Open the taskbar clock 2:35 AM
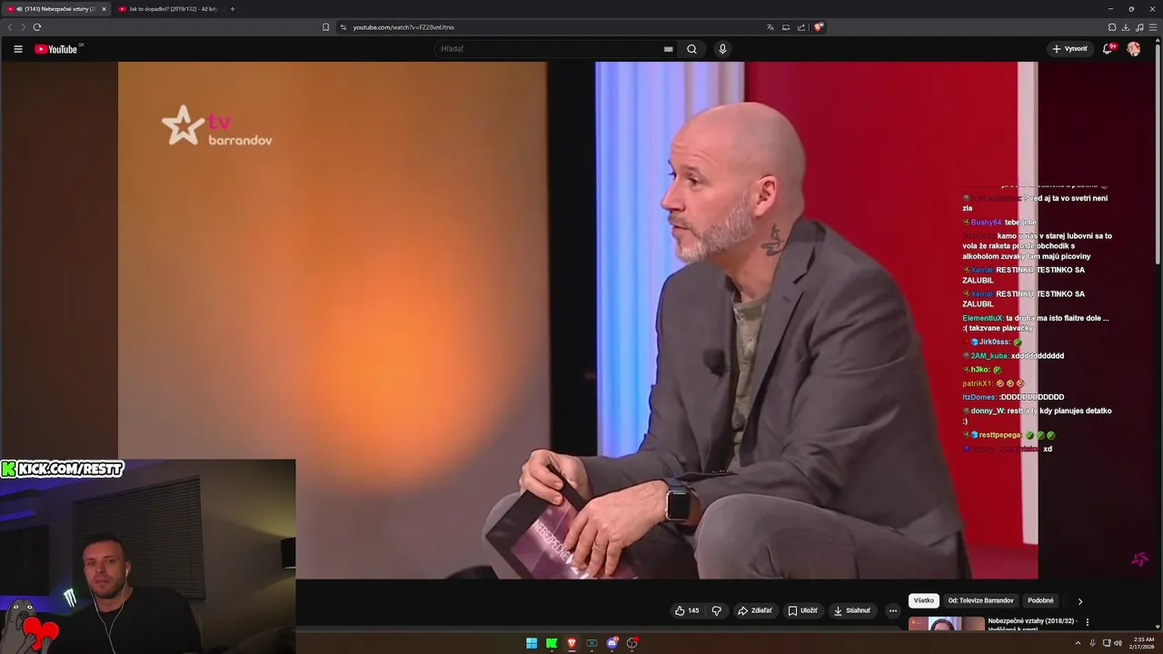The width and height of the screenshot is (1163, 654). 1141,643
